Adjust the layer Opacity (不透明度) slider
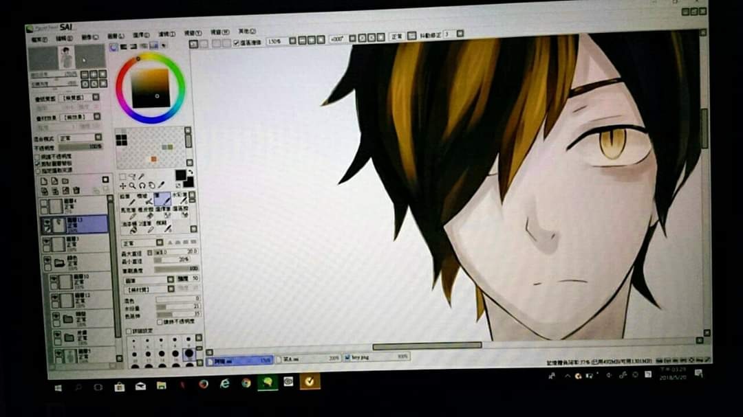Viewport: 743px width, 417px height. [x=81, y=147]
